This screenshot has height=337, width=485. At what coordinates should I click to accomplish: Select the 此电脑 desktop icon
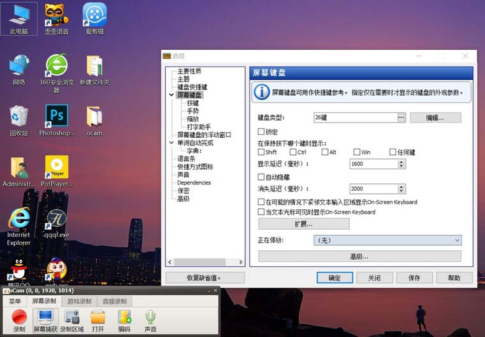pyautogui.click(x=19, y=19)
